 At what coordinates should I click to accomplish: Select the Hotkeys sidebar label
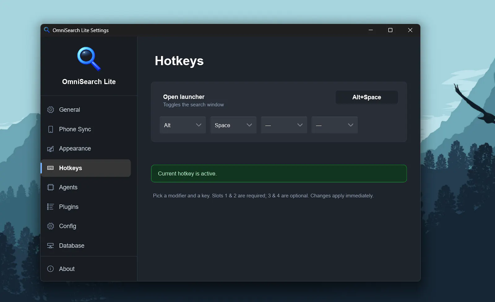coord(71,168)
